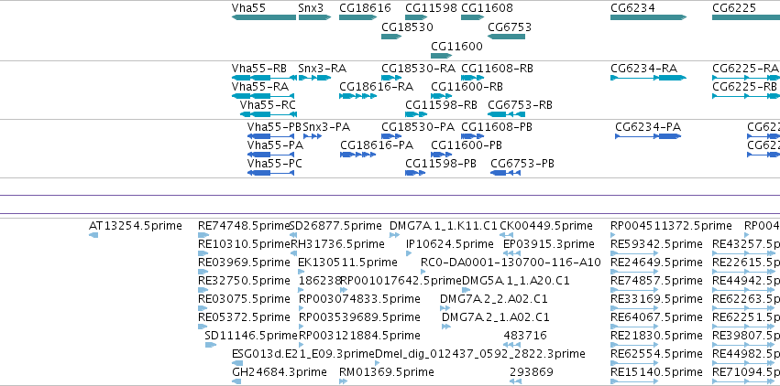Open the EP03915.3prime EST
780x386 pixels.
point(511,253)
